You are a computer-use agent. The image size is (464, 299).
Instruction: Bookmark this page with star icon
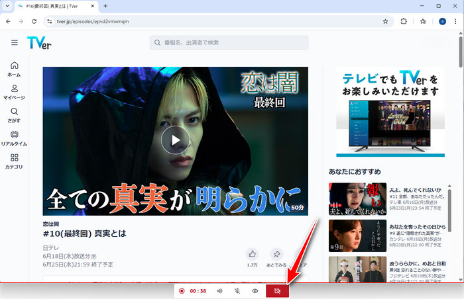385,22
